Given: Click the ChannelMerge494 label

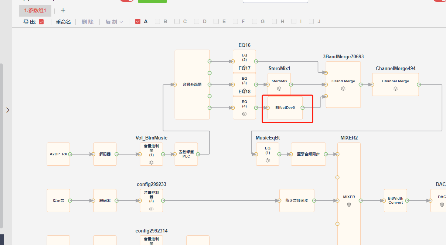Looking at the screenshot, I should [x=395, y=69].
